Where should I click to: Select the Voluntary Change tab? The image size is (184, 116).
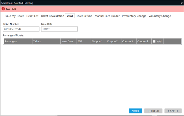(x=160, y=16)
